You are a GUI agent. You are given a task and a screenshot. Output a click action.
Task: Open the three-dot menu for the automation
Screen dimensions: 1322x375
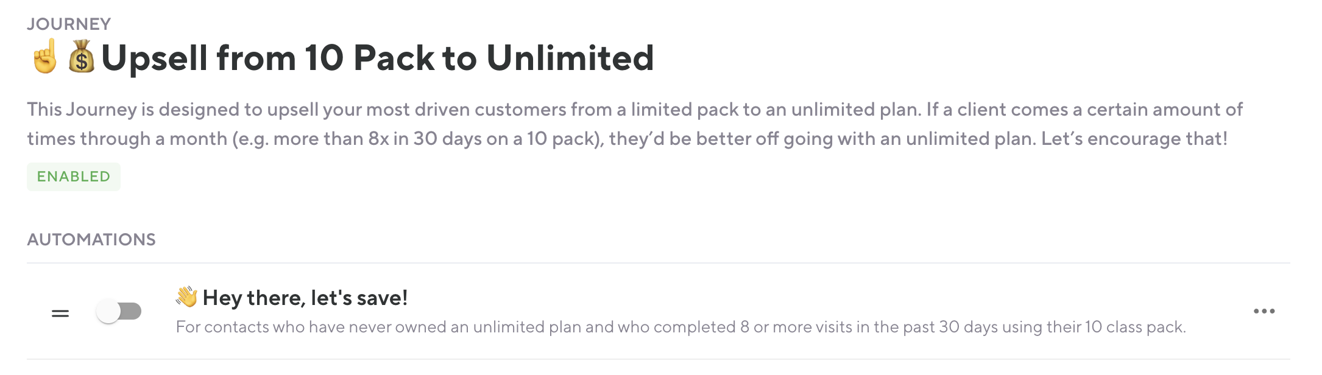[x=1264, y=312]
